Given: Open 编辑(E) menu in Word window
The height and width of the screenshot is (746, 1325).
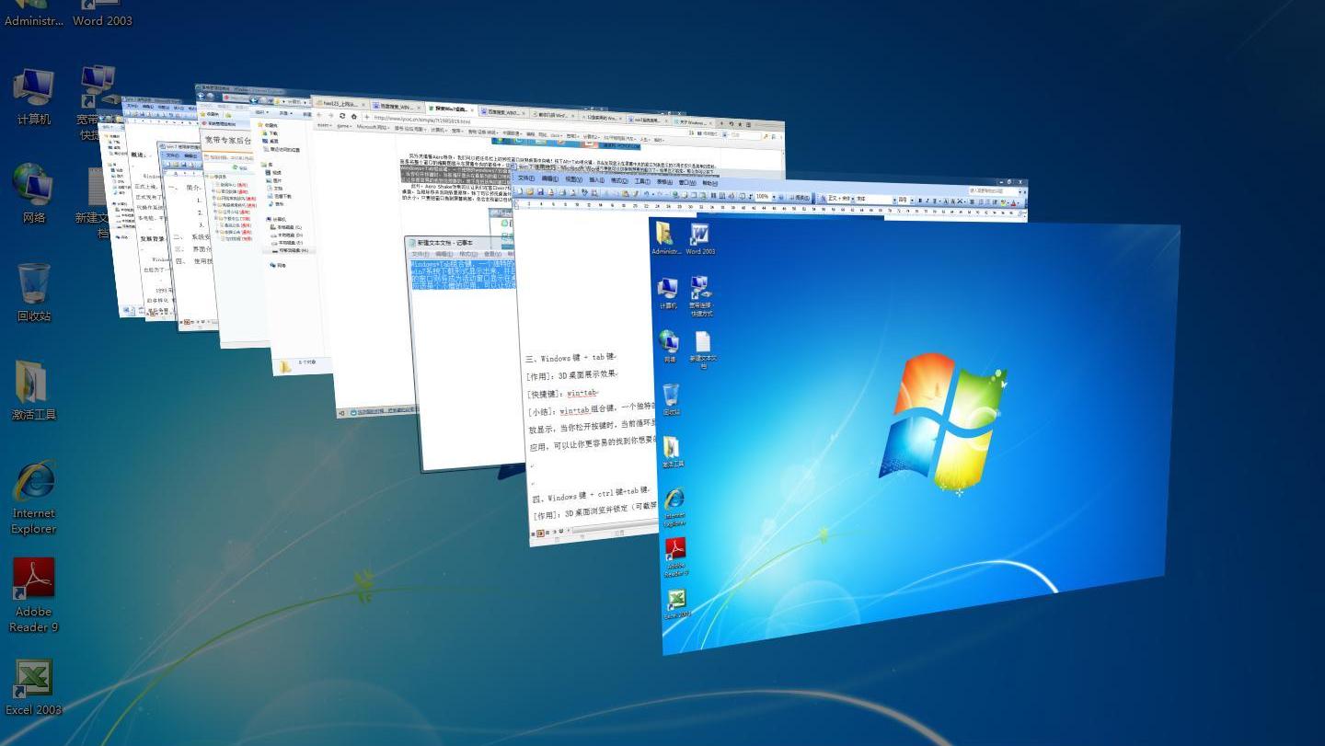Looking at the screenshot, I should [550, 179].
